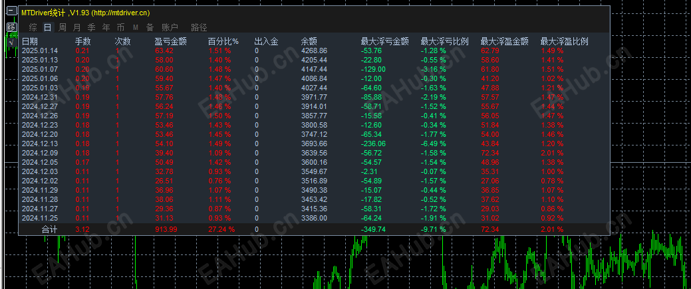This screenshot has height=289, width=691.
Task: Click the 百分比% column header
Action: coord(223,42)
